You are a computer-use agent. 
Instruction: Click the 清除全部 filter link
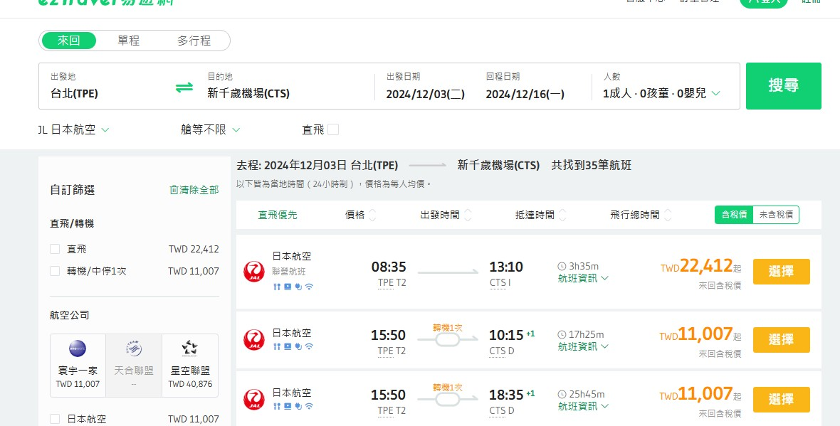[194, 190]
